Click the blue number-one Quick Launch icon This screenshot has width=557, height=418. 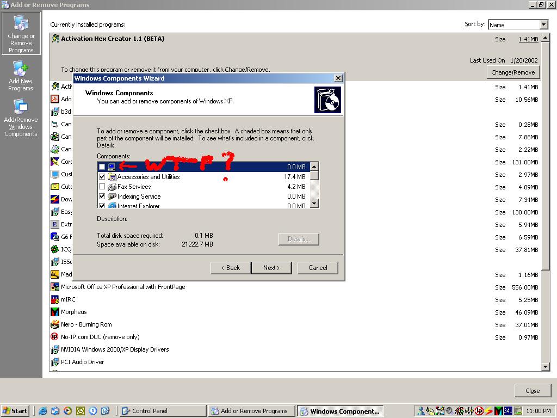pyautogui.click(x=92, y=411)
